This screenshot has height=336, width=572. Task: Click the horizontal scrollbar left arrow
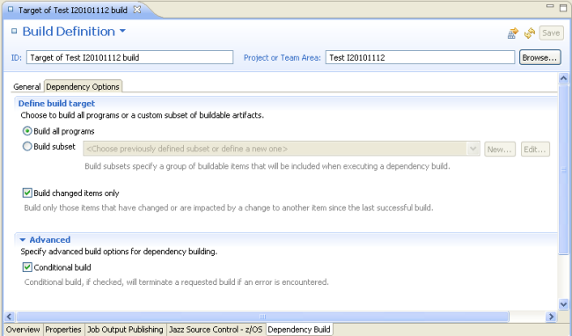10,317
